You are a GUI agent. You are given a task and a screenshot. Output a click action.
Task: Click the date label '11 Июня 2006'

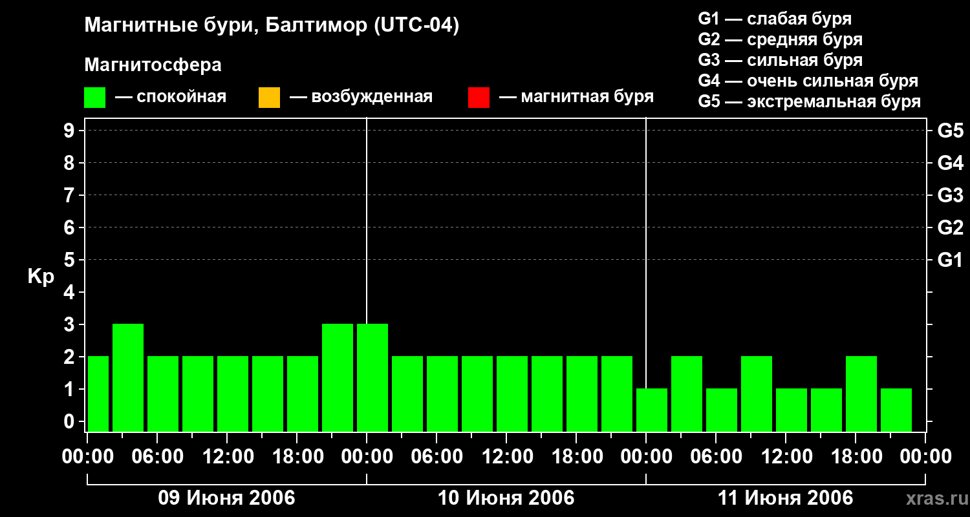785,498
